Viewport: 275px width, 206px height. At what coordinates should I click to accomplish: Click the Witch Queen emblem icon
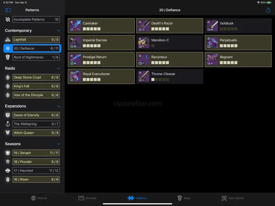8,133
